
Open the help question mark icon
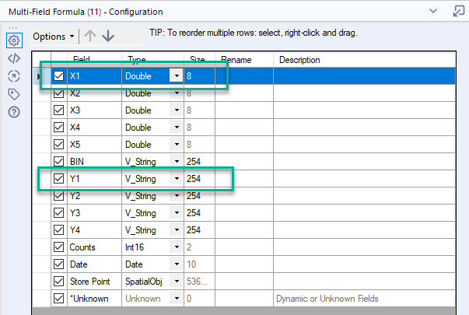click(13, 112)
